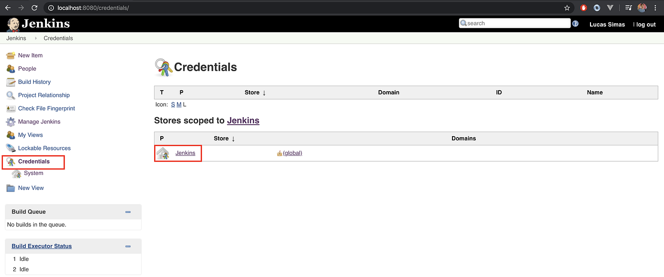This screenshot has width=664, height=277.
Task: Open the (global) domain link
Action: pos(293,153)
